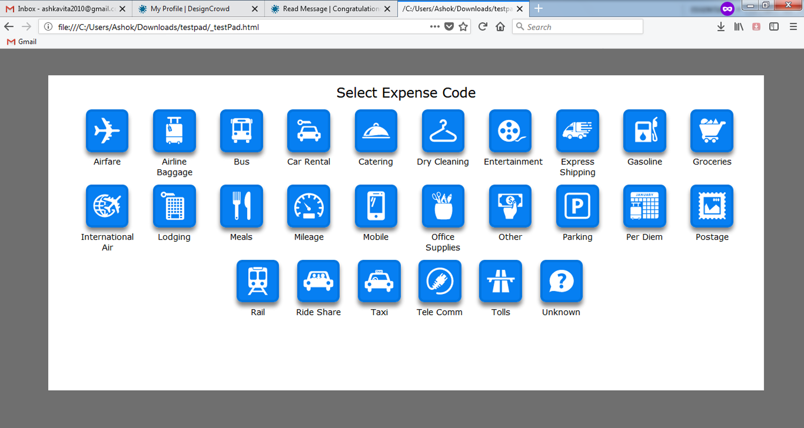Screen dimensions: 804x428
Task: Click the Parking expense icon
Action: click(577, 206)
